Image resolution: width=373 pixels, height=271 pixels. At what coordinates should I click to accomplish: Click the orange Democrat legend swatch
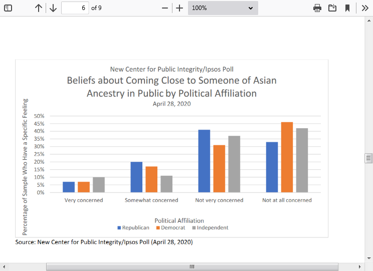[157, 228]
